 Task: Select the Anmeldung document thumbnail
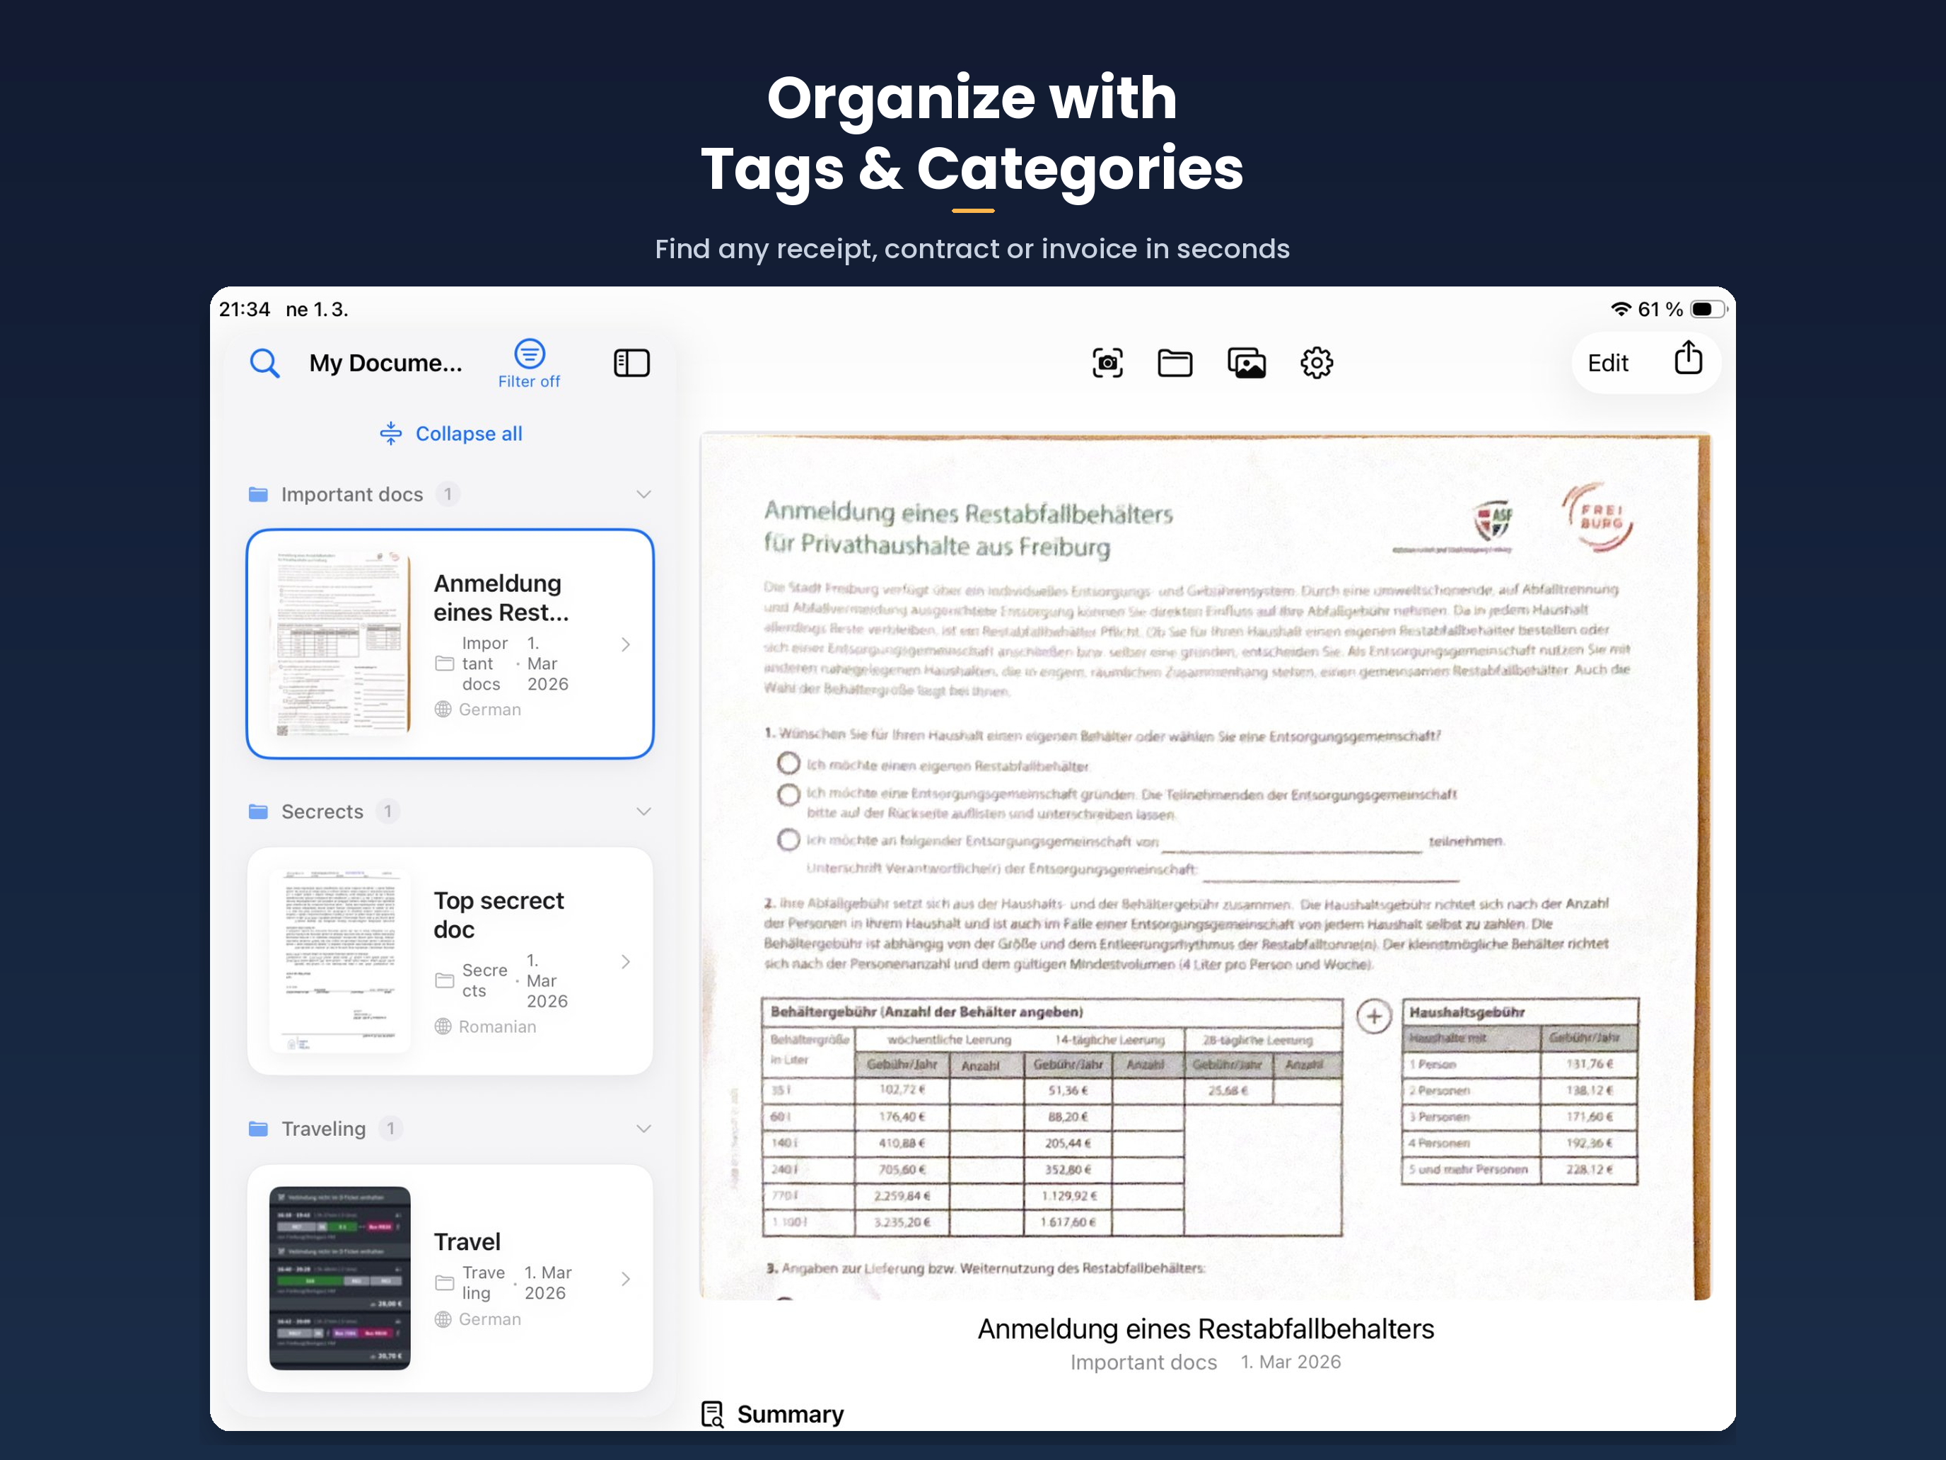(339, 644)
